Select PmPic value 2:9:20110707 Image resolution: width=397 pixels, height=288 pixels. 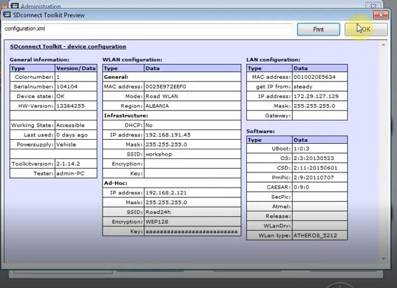(x=314, y=177)
